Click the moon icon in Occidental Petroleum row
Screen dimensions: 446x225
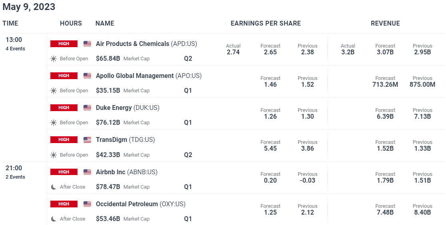click(x=54, y=219)
